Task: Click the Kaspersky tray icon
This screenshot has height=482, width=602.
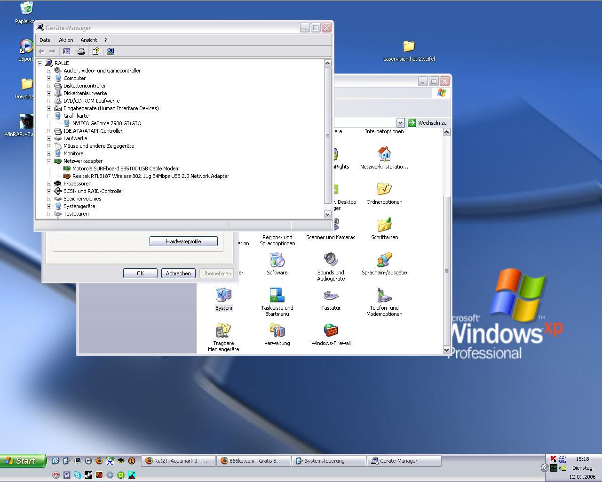Action: 554,459
